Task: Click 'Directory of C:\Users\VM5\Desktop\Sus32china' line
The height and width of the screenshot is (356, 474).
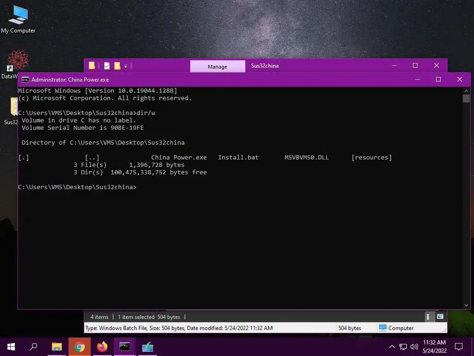Action: (103, 143)
